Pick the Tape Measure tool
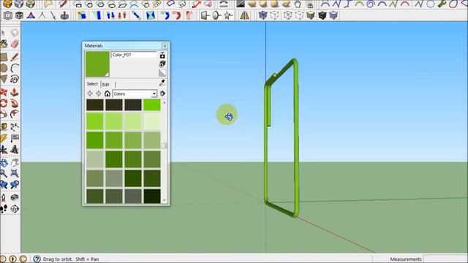 [4, 127]
